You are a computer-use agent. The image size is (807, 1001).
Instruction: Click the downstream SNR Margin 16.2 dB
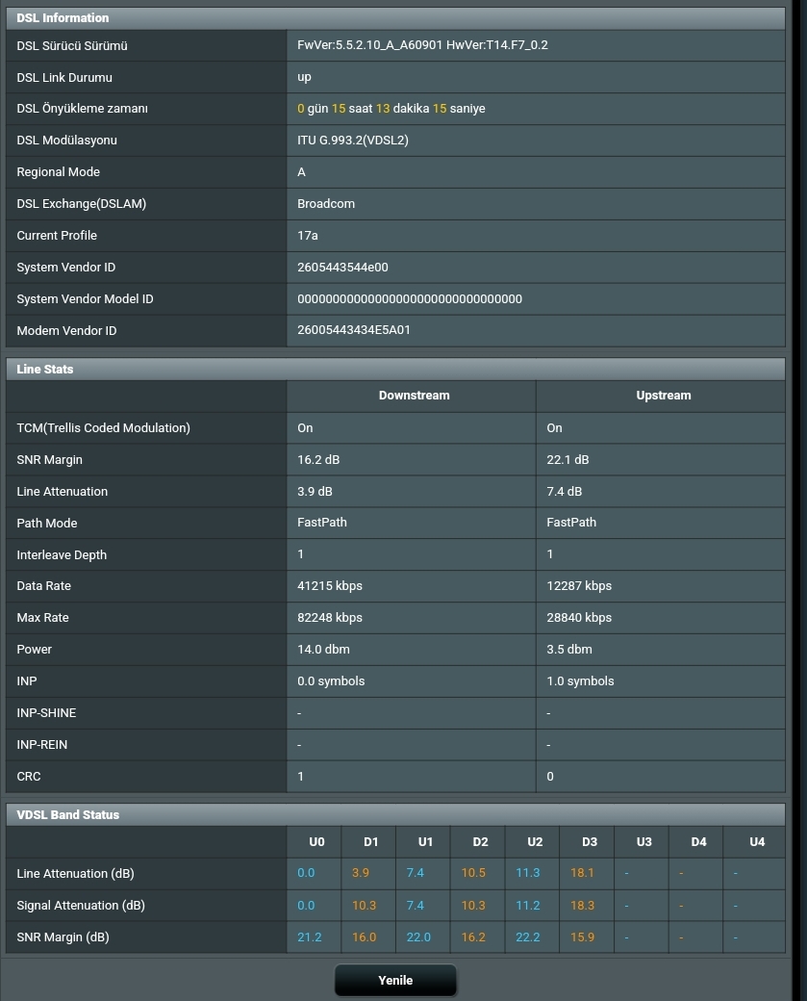coord(318,459)
